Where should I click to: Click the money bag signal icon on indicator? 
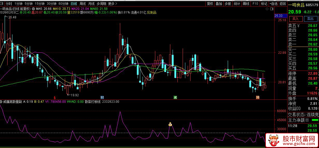(x=170, y=124)
